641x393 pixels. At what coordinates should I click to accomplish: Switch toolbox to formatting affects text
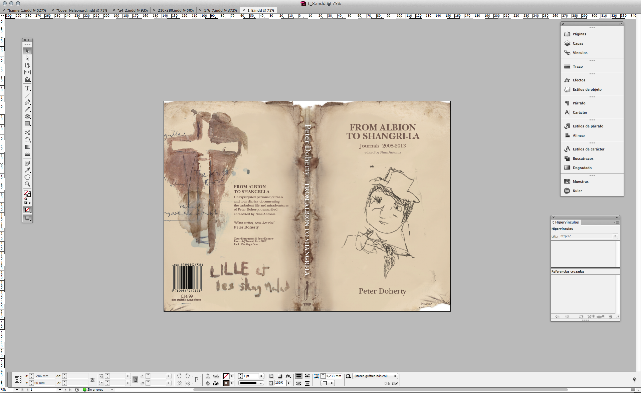pos(29,203)
